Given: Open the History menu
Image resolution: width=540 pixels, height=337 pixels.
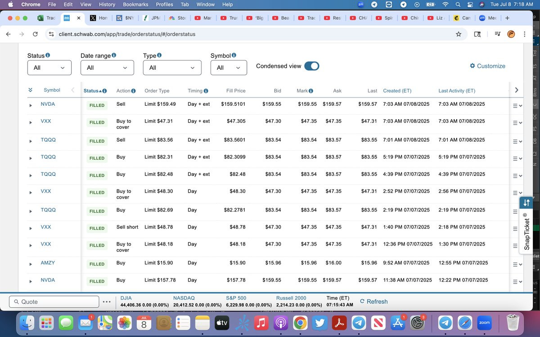Looking at the screenshot, I should click(x=107, y=4).
